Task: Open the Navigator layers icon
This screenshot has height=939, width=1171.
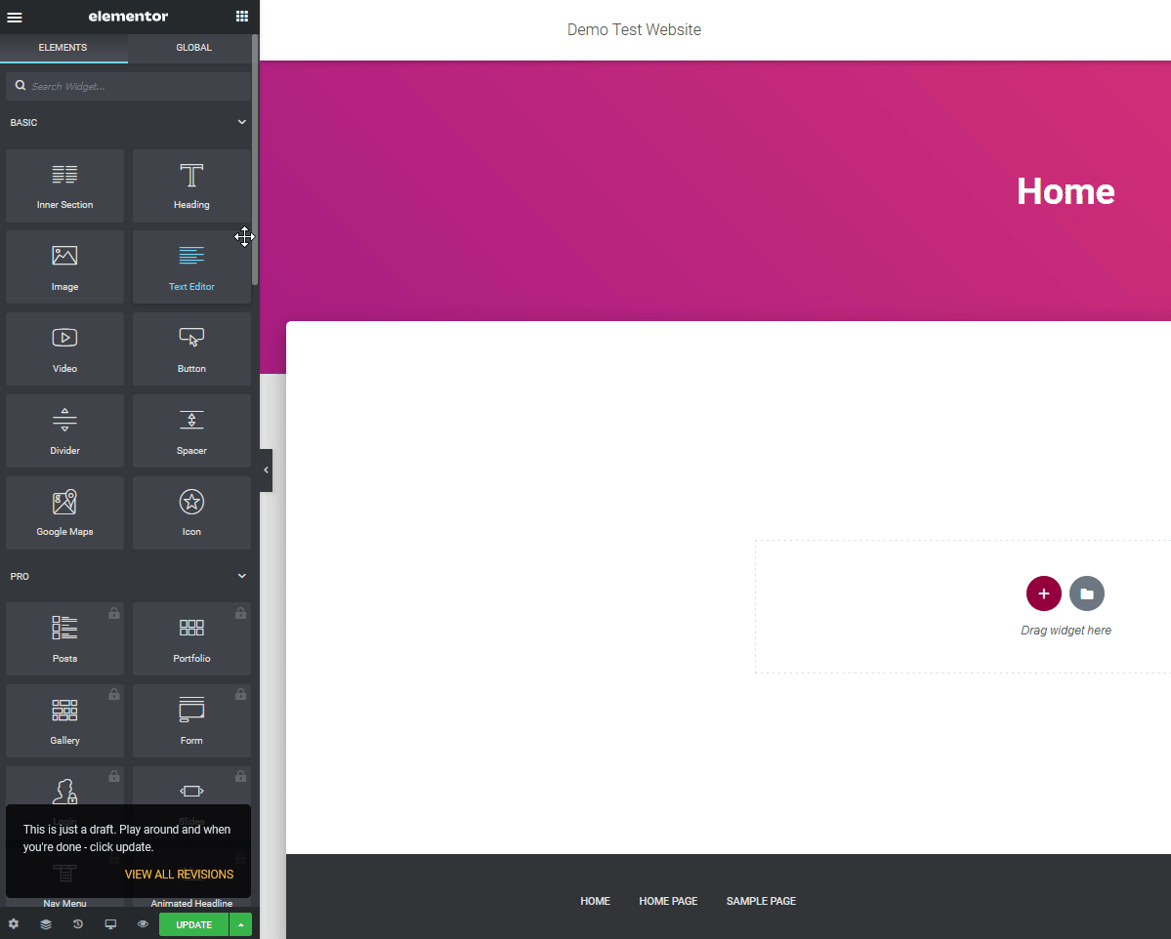Action: [46, 924]
